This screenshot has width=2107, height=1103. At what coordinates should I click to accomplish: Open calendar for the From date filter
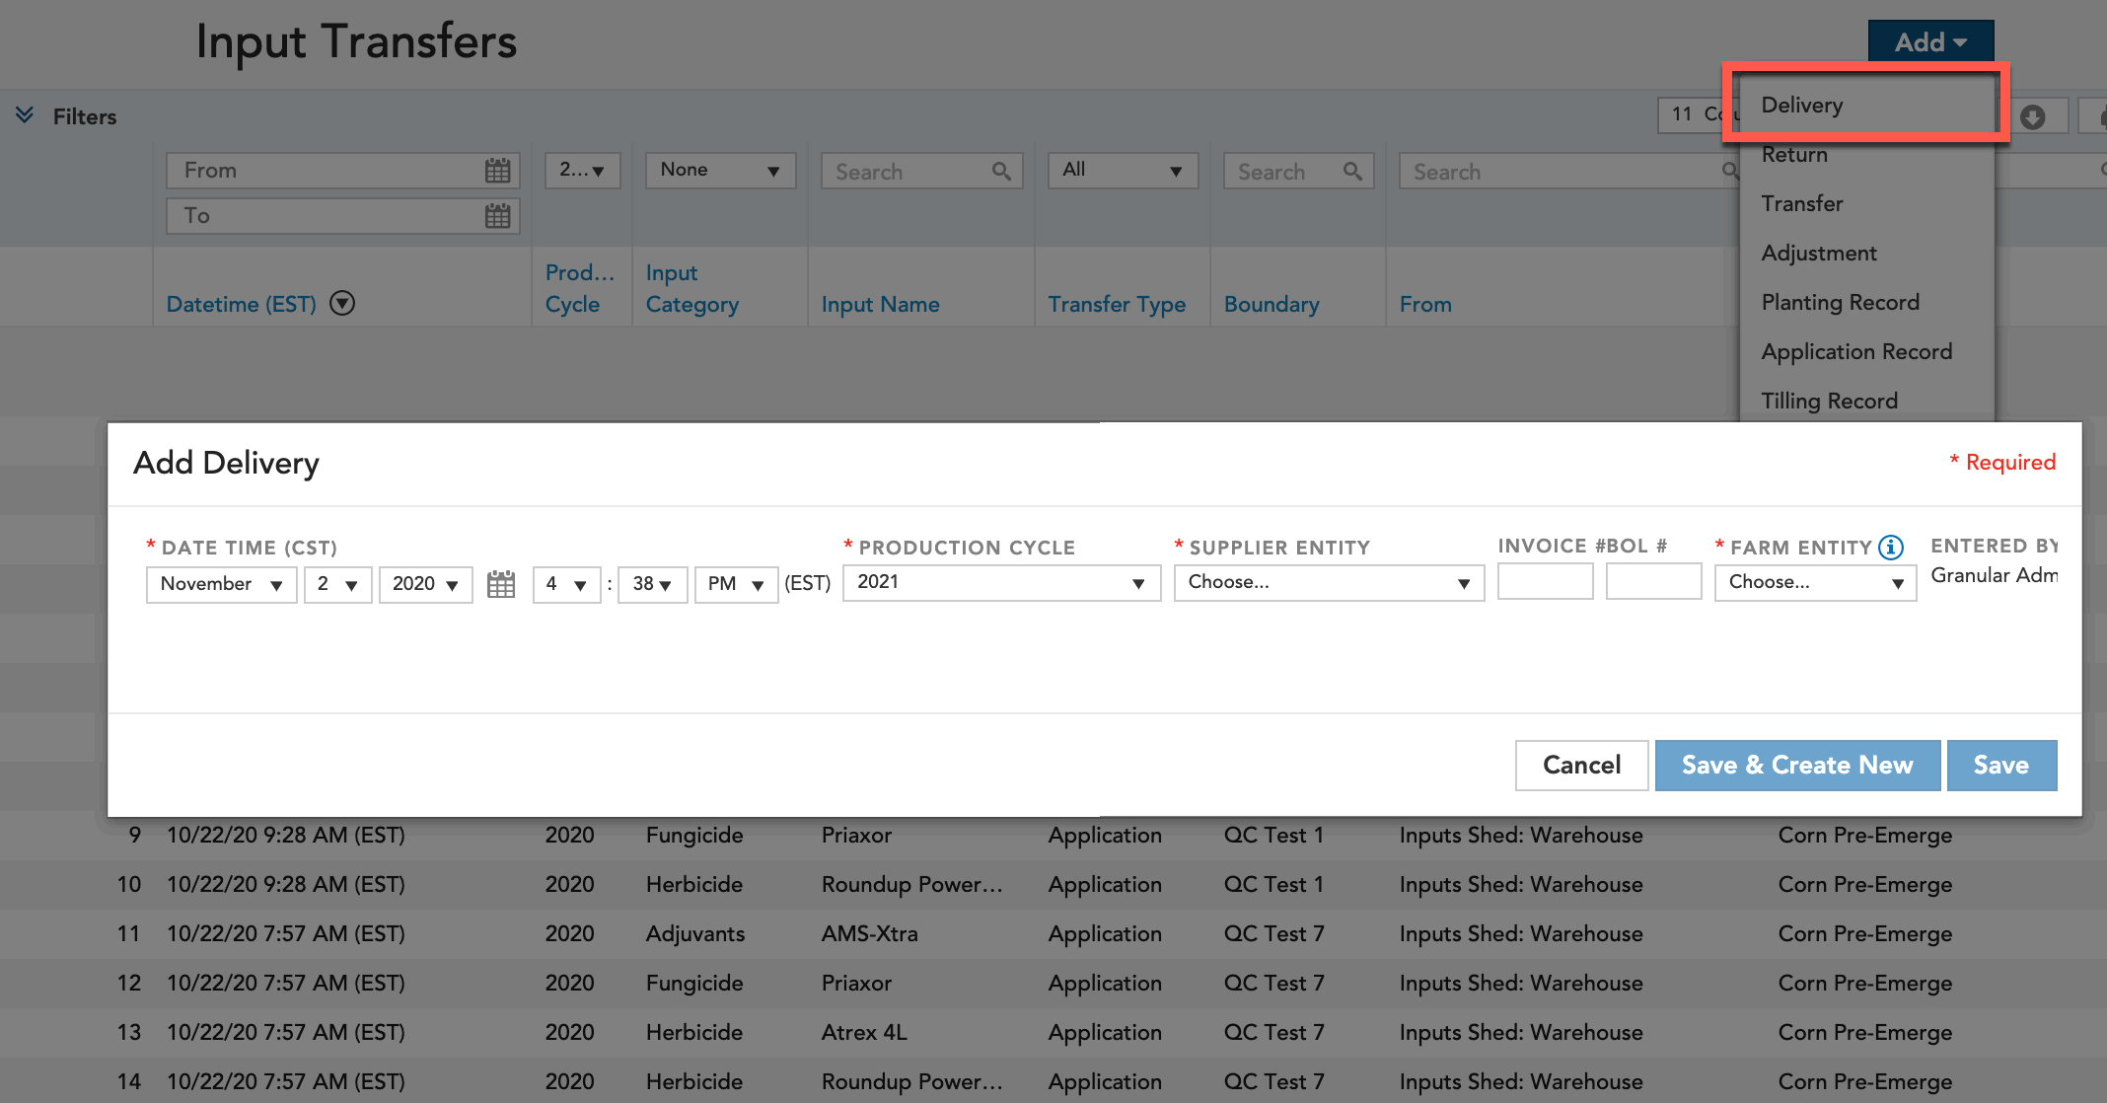pos(498,171)
